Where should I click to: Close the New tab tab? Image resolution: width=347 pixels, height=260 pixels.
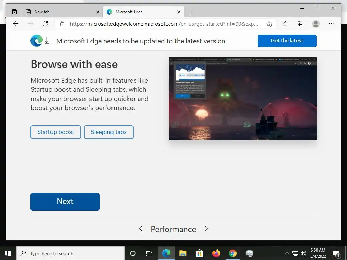click(x=98, y=12)
